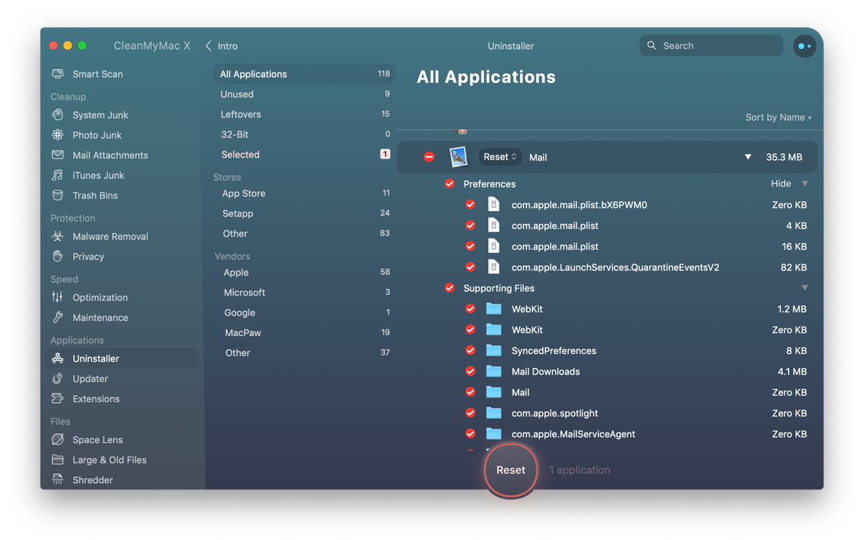Viewport: 864px width, 540px height.
Task: Click the com.apple.mail.plist.bX6PWM0 file icon
Action: pos(494,205)
